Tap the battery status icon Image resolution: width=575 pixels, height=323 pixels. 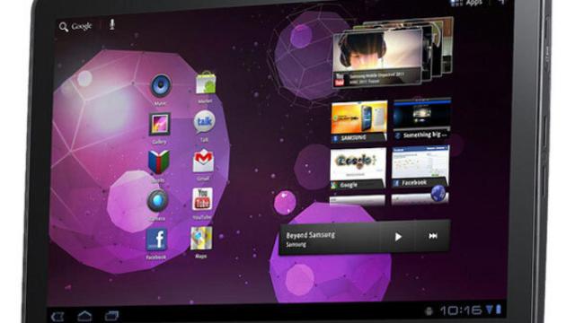coord(499,309)
